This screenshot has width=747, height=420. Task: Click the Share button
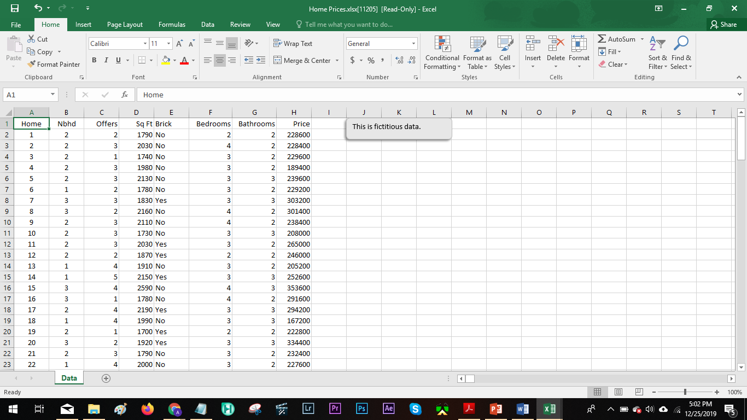[723, 25]
